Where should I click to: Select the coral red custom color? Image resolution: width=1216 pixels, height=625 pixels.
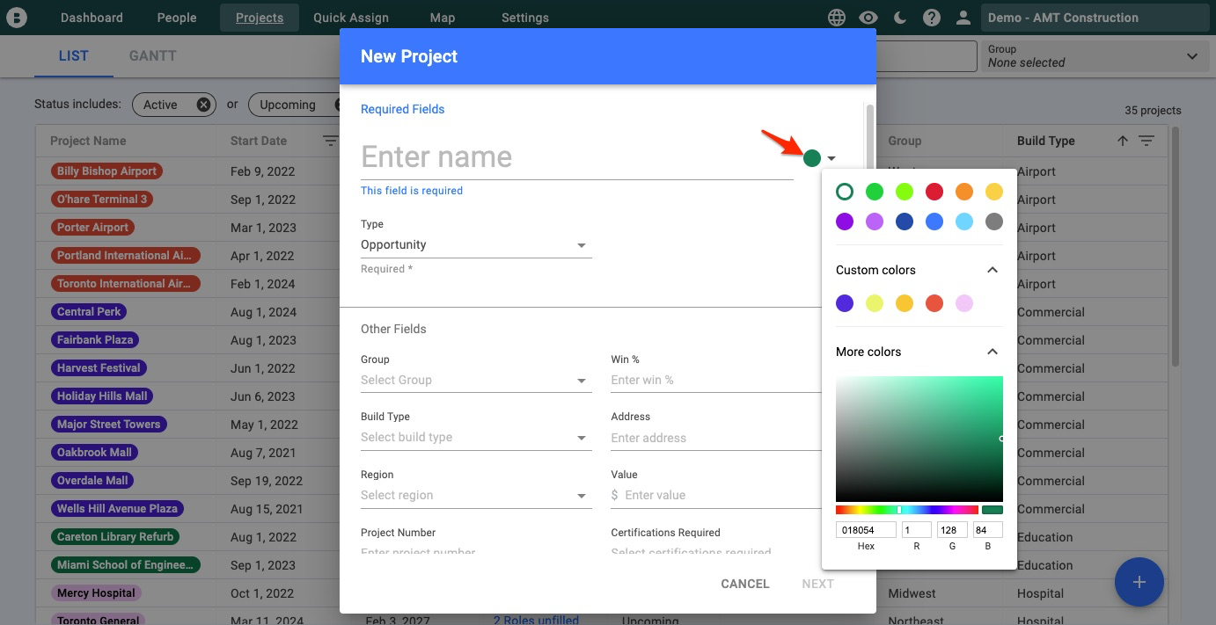(934, 303)
